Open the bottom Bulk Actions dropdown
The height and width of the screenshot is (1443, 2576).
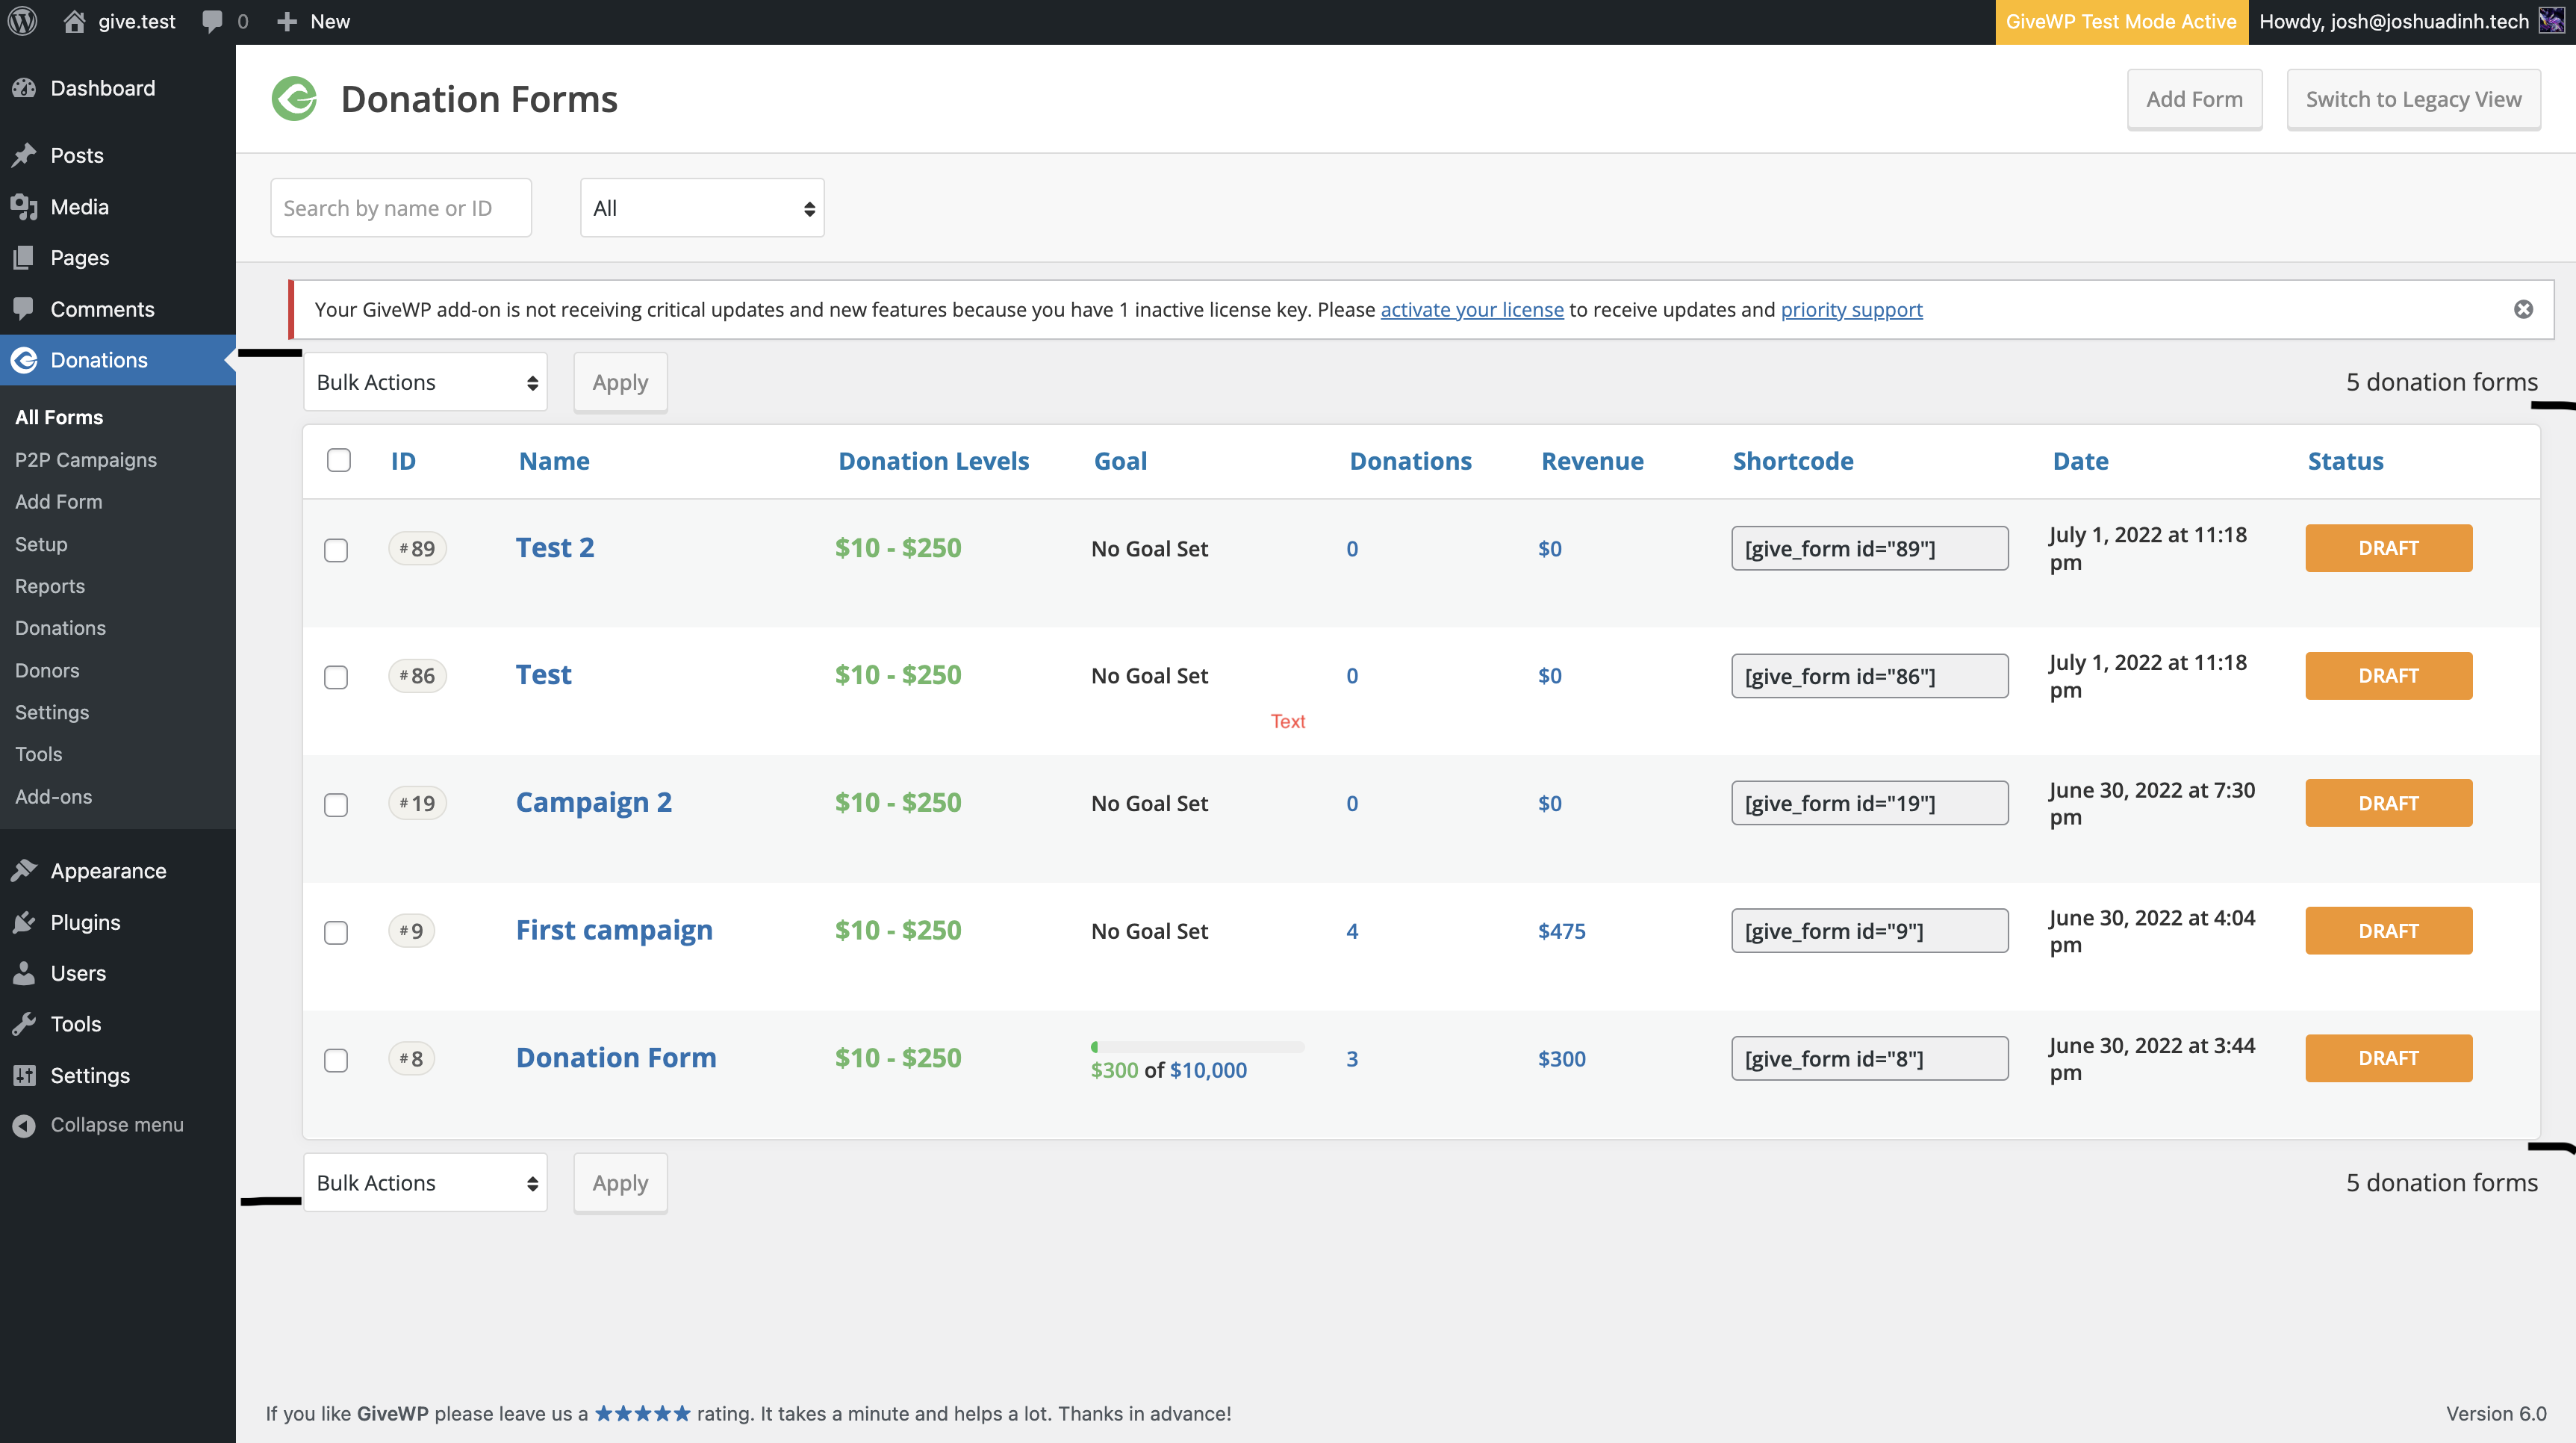[425, 1182]
